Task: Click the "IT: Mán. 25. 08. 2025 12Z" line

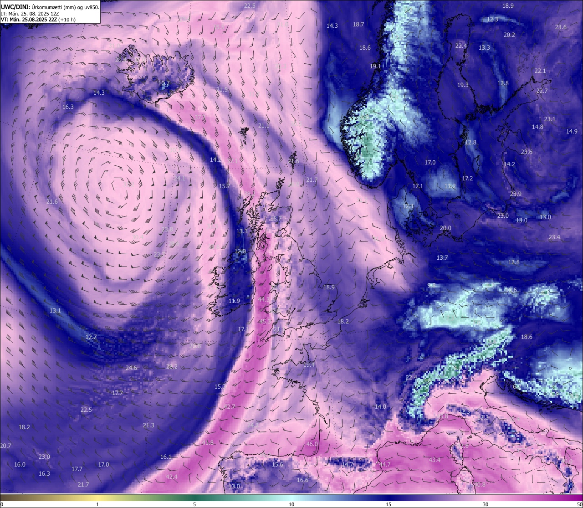Action: [30, 14]
